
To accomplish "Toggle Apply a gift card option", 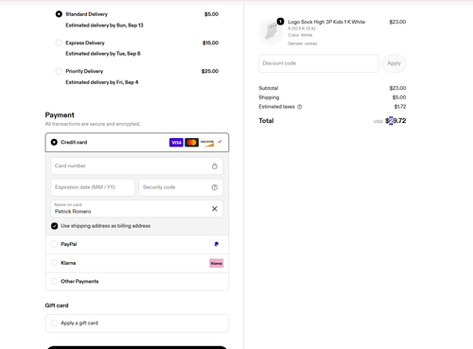I will [x=54, y=323].
